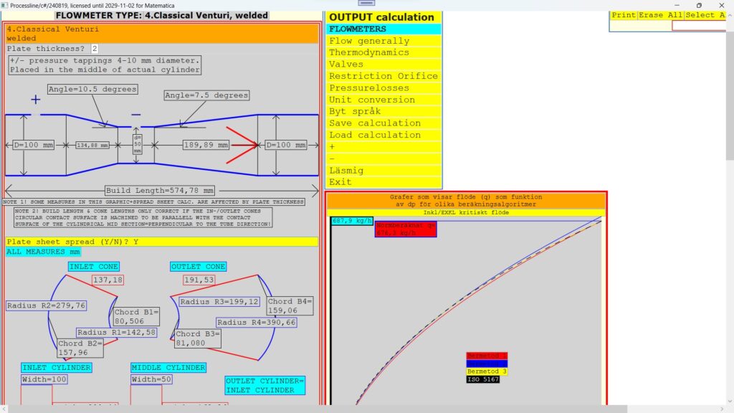Toggle the Inkl/EXKL kritiskt flöde bar

pyautogui.click(x=465, y=213)
